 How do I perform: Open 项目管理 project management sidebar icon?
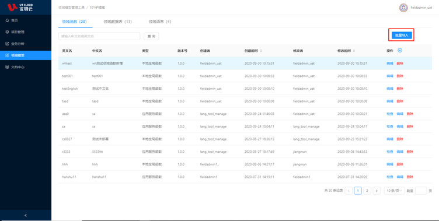(7, 32)
